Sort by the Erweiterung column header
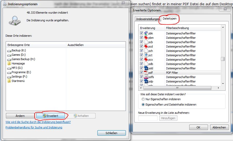 [x=152, y=28]
